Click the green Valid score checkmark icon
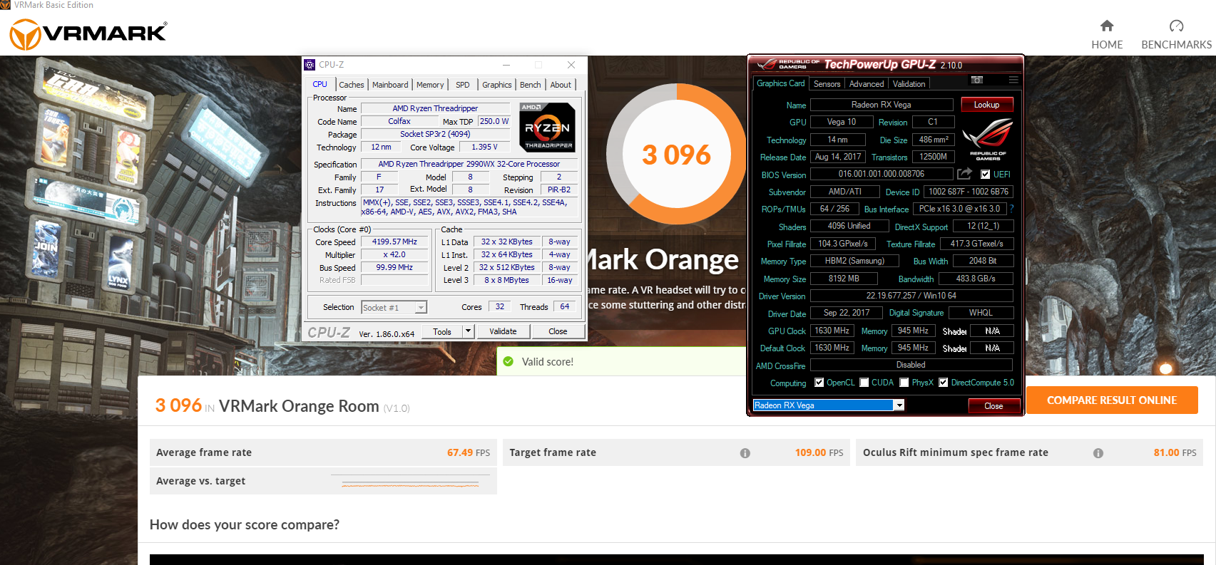The height and width of the screenshot is (565, 1216). pos(509,362)
